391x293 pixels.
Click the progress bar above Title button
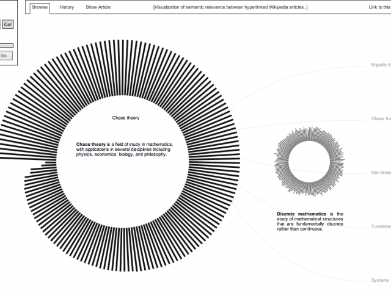[6, 45]
